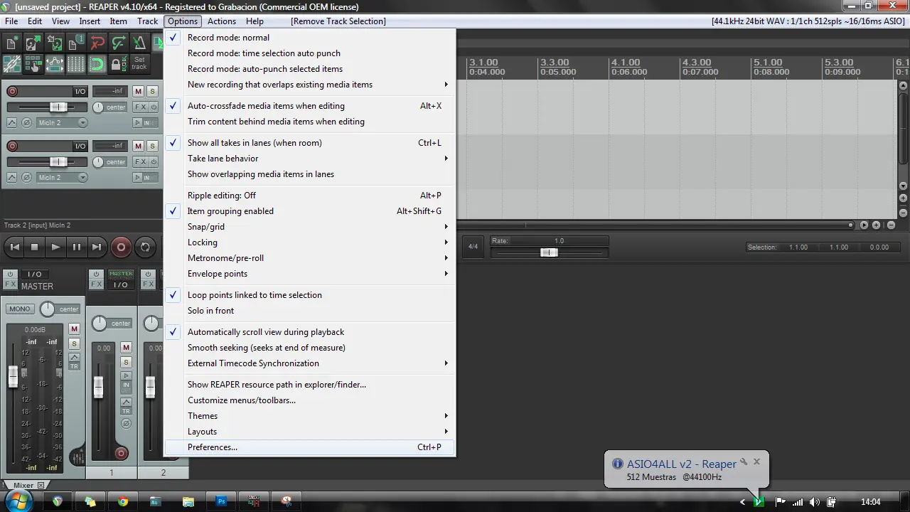Image resolution: width=910 pixels, height=512 pixels.
Task: Click the 4/4 time signature button
Action: click(473, 247)
